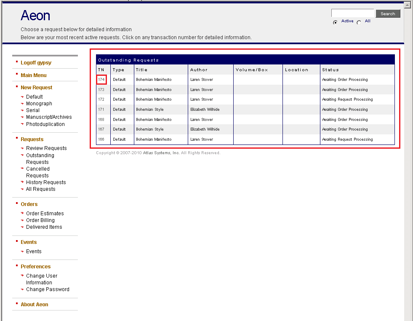Click the scrollbar up arrow
413x321 pixels.
(407, 4)
